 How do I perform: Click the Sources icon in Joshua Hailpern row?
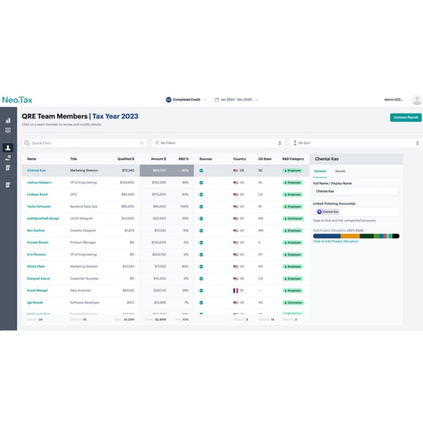coord(201,183)
